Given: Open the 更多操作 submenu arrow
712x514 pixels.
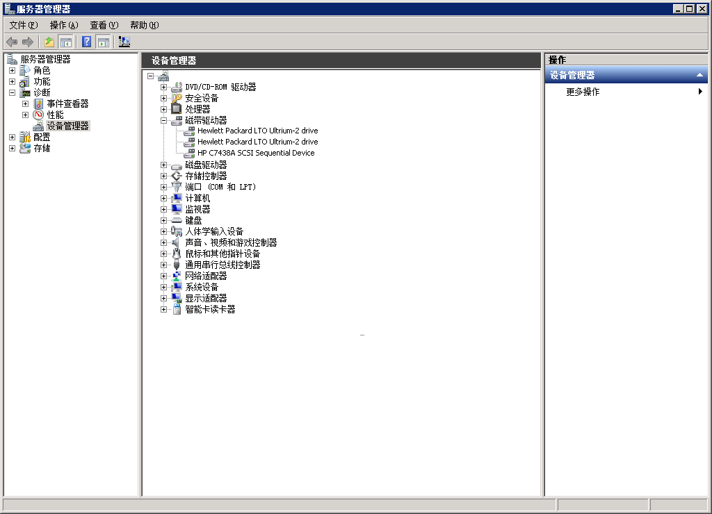Looking at the screenshot, I should tap(700, 92).
